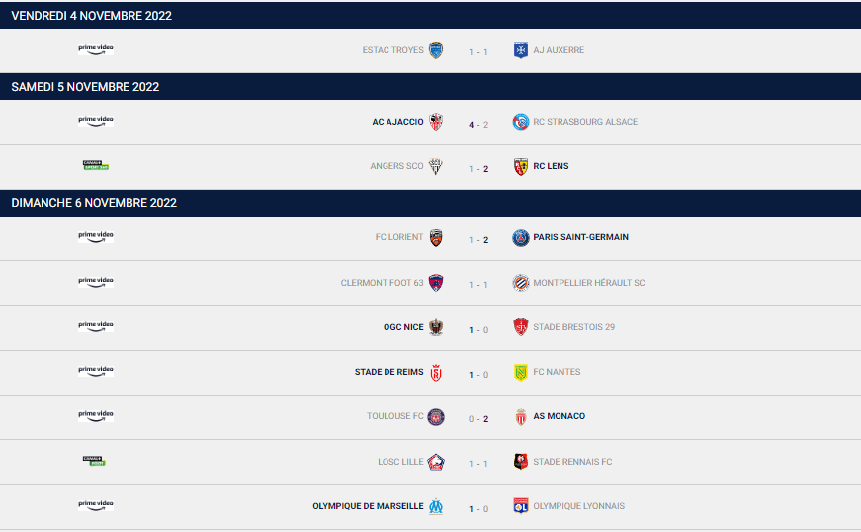Open the 4 - 2 Ajaccio match score
Viewport: 861px width, 532px height.
coord(478,125)
